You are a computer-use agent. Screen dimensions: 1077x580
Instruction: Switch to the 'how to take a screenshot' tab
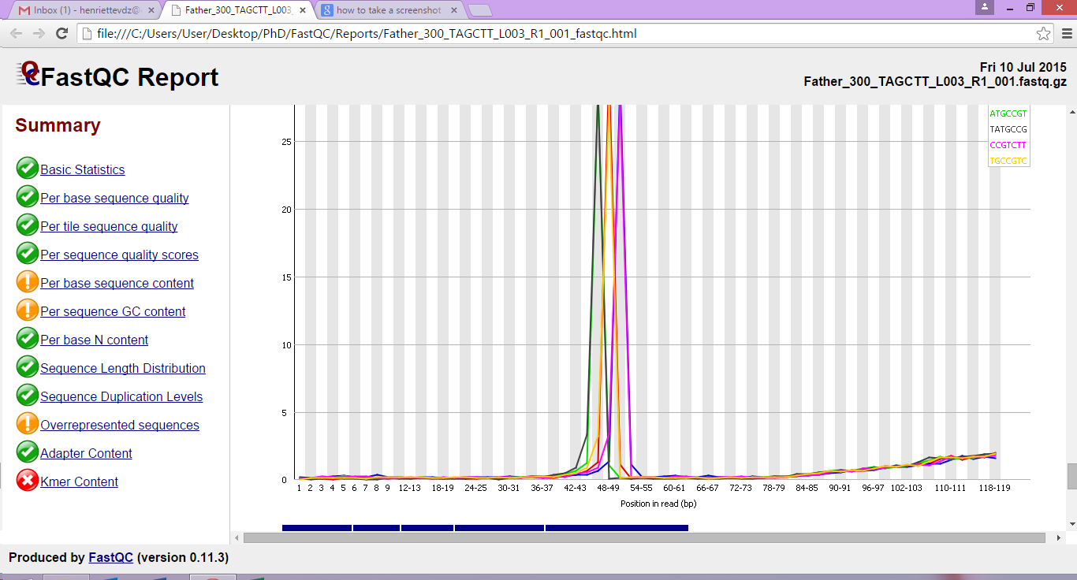pyautogui.click(x=388, y=11)
